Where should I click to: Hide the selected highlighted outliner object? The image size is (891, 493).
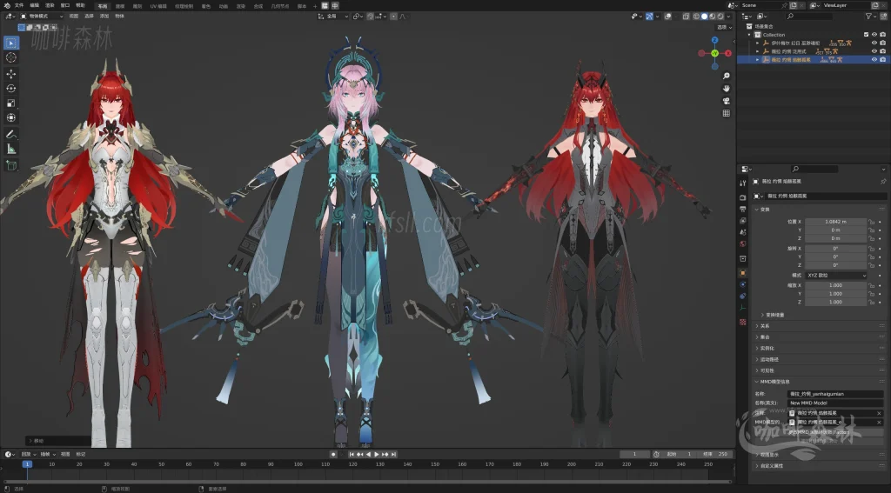(874, 59)
